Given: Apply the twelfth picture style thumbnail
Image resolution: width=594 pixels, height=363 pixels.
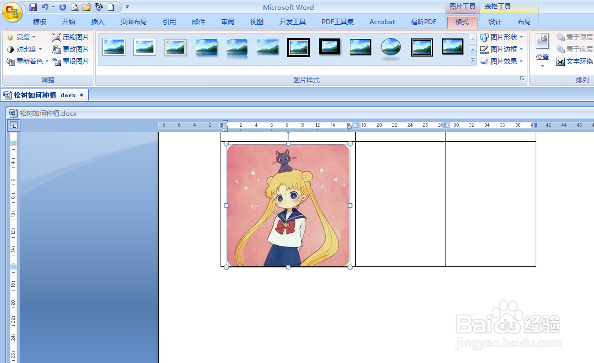Looking at the screenshot, I should tap(452, 48).
